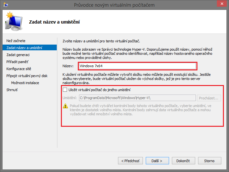The height and width of the screenshot is (172, 229).
Task: Go to the Zadat generaci step
Action: pyautogui.click(x=18, y=55)
